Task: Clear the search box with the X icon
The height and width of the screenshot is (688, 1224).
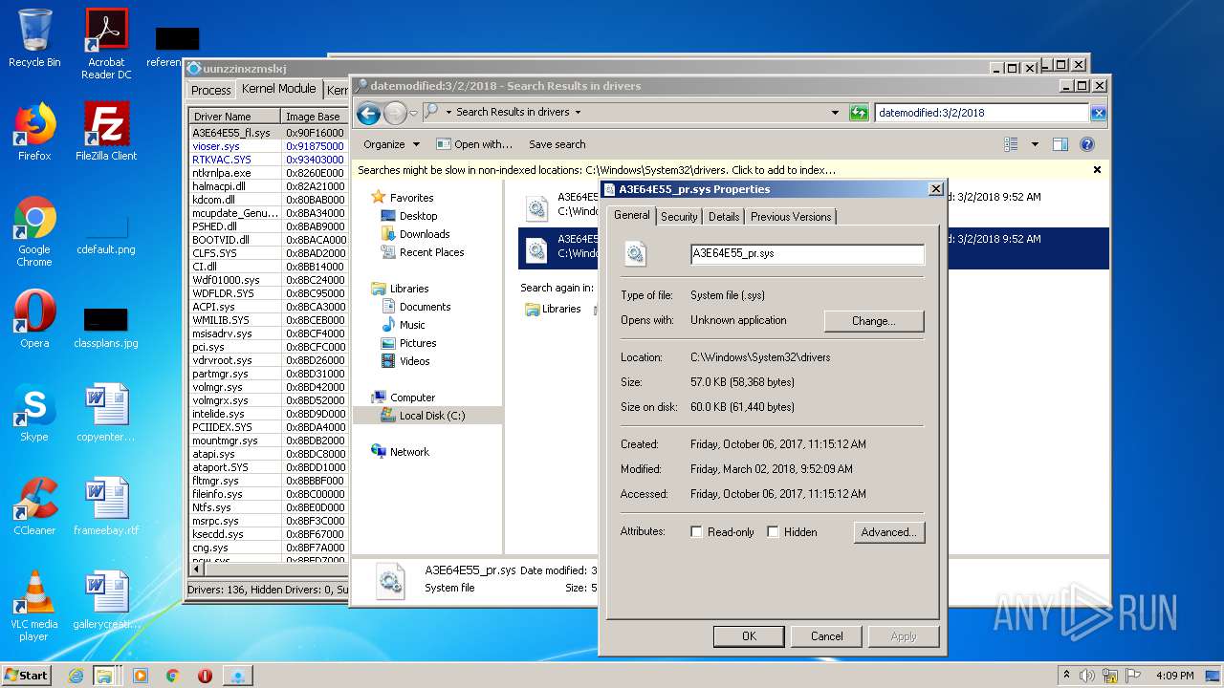Action: (x=1098, y=113)
